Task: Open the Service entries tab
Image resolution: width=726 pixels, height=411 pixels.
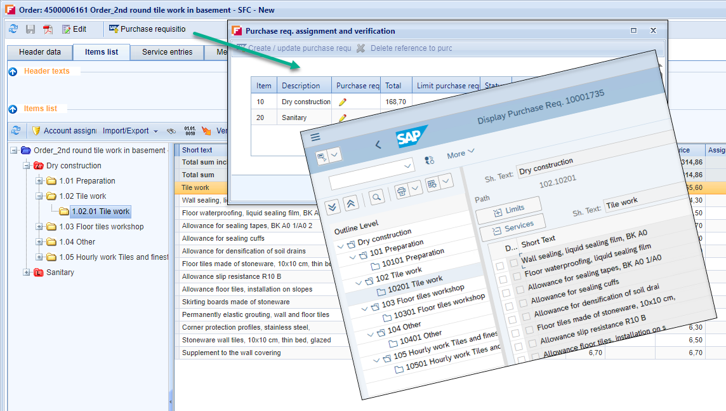Action: click(167, 52)
